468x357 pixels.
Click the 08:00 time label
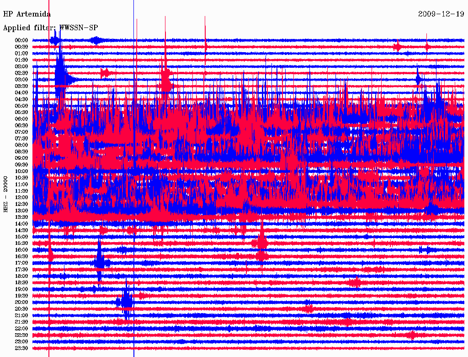(x=21, y=145)
